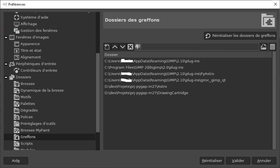Click the Dossiers des greffons plugin-folder icon
Screen dimensions: 280x168
268,20
